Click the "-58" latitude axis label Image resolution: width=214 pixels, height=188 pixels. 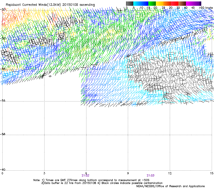point(3,134)
